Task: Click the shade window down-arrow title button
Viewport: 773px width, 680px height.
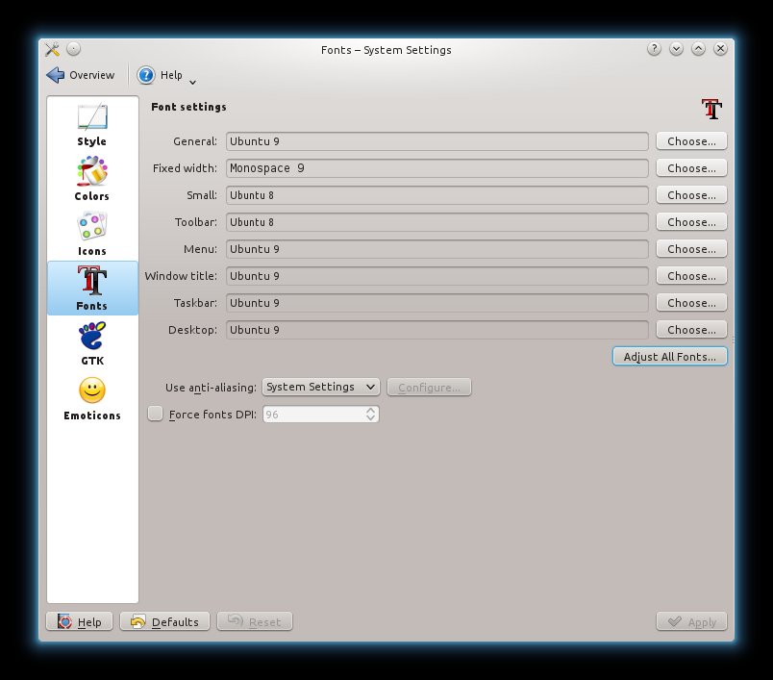Action: click(x=677, y=49)
